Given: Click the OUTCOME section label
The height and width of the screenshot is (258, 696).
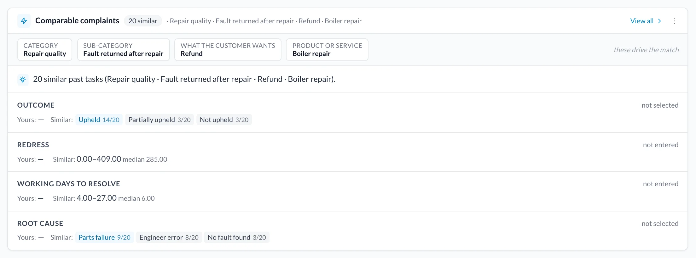Looking at the screenshot, I should tap(36, 105).
